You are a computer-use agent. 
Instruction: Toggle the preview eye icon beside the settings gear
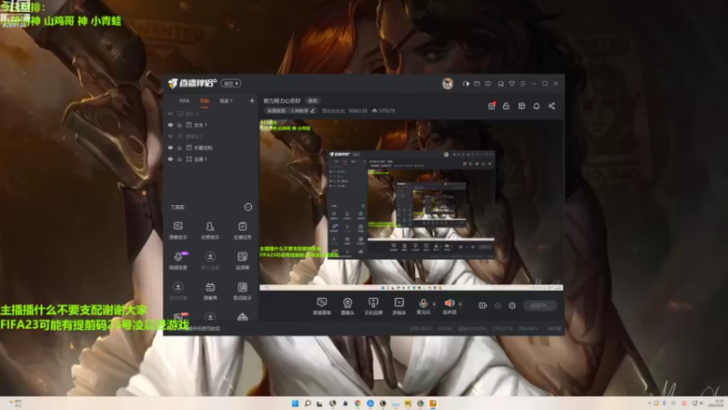[498, 305]
